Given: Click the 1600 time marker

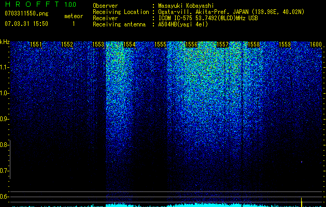Looking at the screenshot, I should 316,45.
